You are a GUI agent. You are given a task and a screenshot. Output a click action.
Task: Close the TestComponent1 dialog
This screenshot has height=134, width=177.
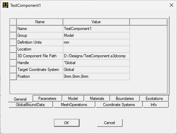[x=172, y=5]
